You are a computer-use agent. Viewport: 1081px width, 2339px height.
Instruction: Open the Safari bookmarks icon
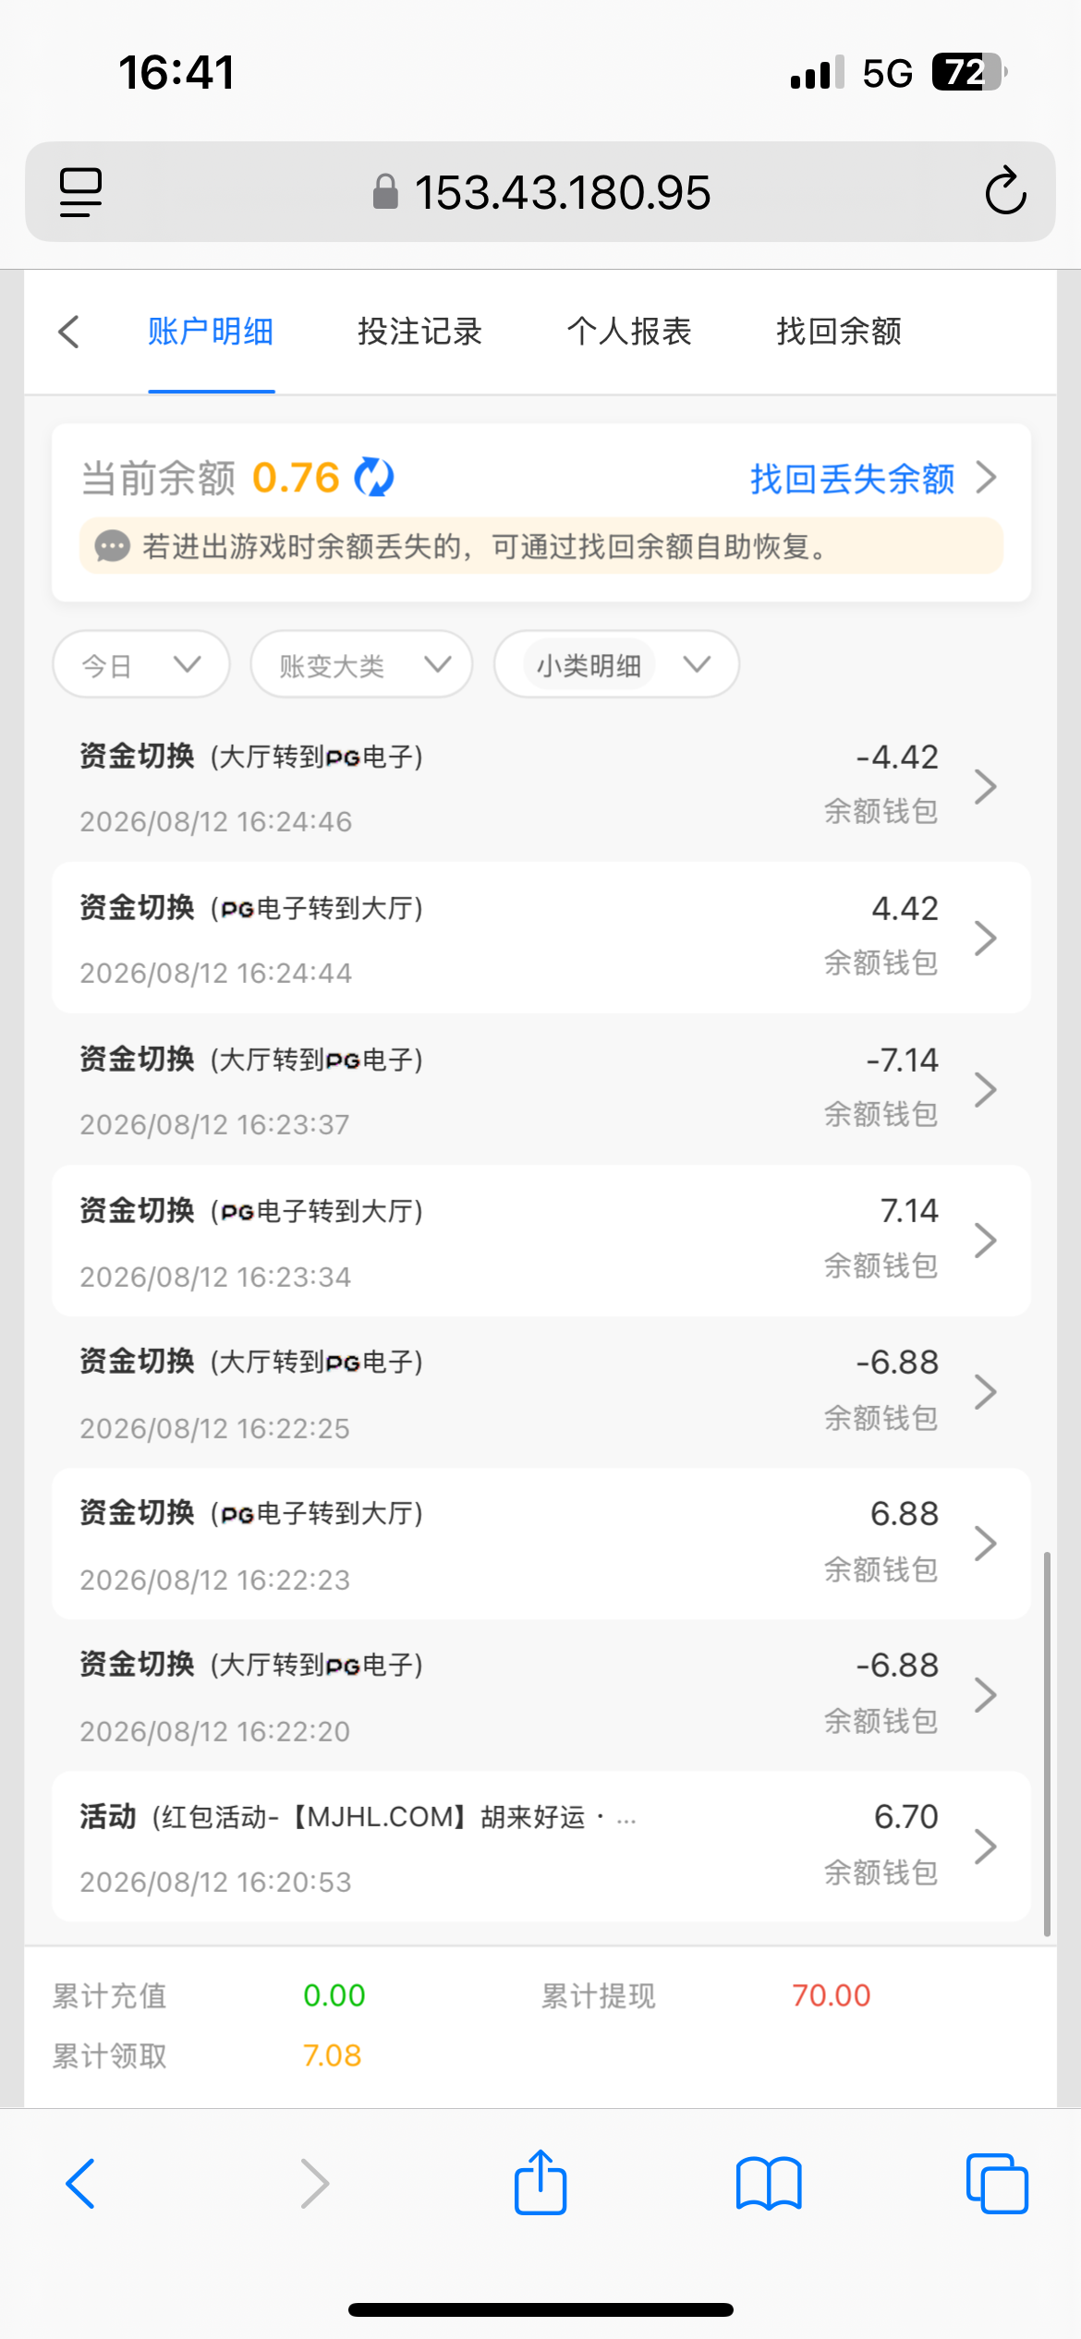(x=769, y=2184)
